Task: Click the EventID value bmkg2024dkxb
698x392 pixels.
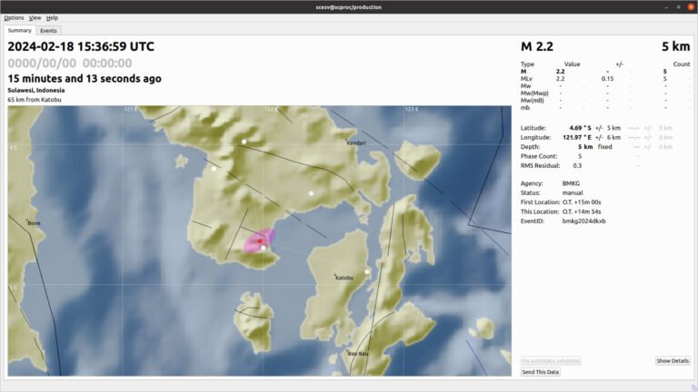Action: (583, 220)
